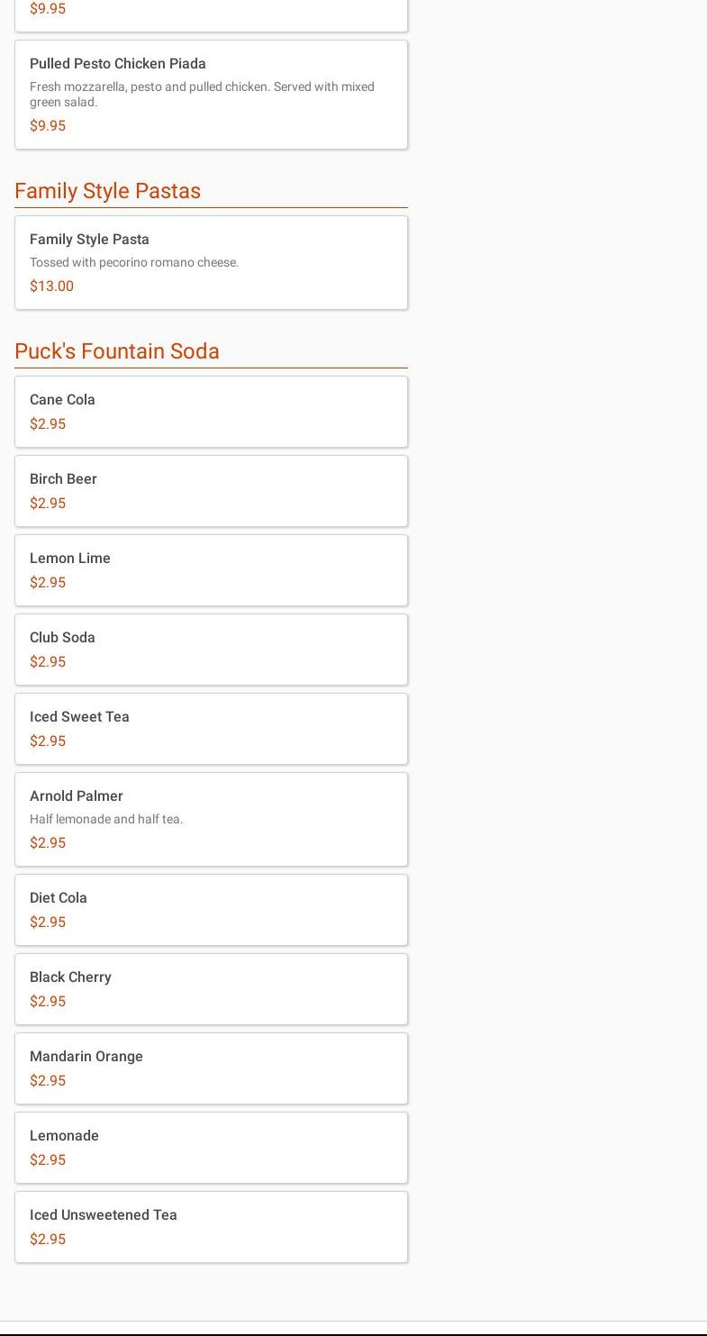Screen dimensions: 707x1336
Task: Pick the Club Soda item
Action: [x=211, y=649]
